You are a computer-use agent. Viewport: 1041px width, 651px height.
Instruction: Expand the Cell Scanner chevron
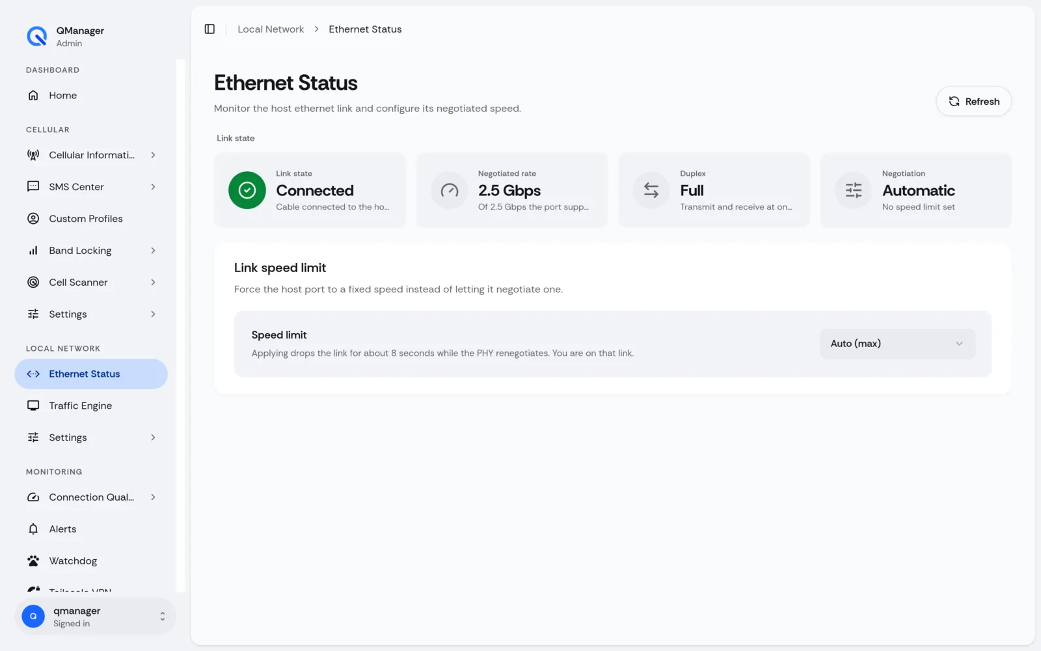(x=154, y=282)
